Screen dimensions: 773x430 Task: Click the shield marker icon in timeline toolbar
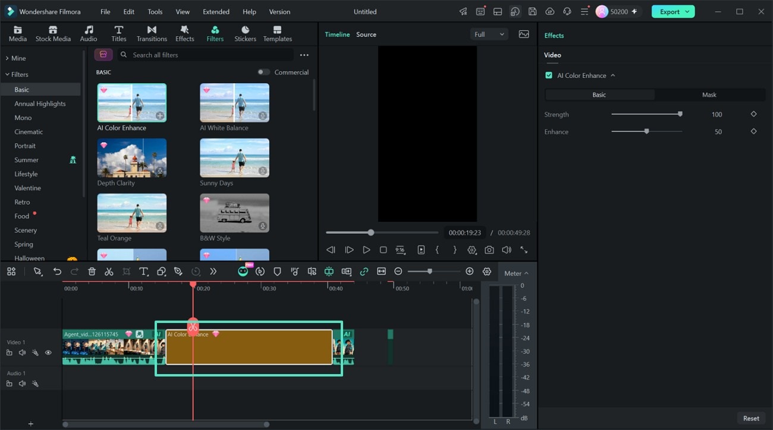coord(277,271)
